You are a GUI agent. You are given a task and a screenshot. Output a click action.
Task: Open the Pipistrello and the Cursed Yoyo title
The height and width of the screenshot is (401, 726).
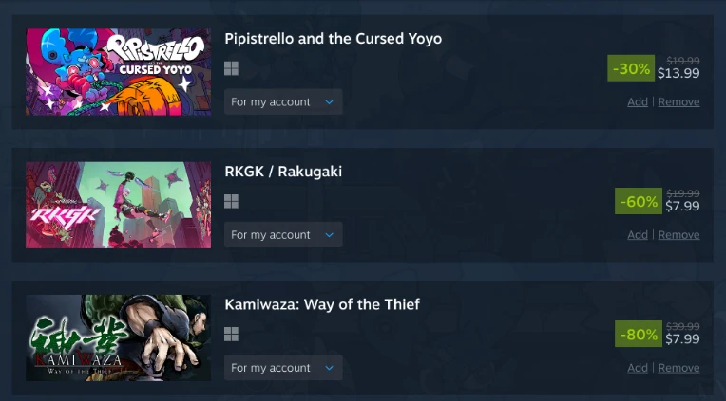pyautogui.click(x=333, y=39)
